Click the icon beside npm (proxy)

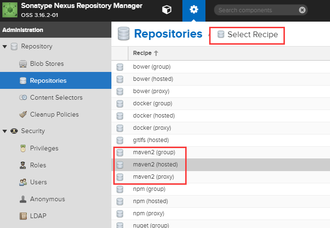click(x=120, y=213)
